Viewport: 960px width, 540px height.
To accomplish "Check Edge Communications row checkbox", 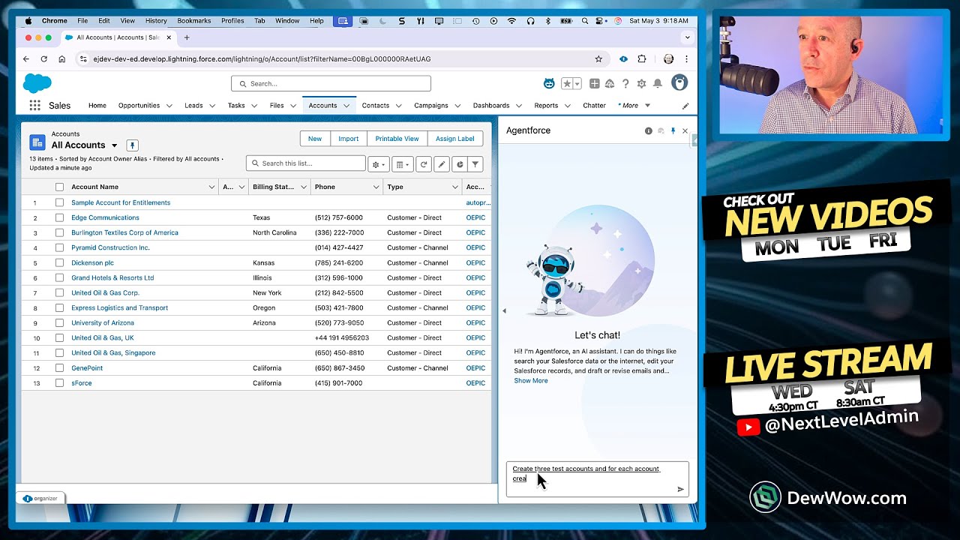I will click(x=59, y=217).
